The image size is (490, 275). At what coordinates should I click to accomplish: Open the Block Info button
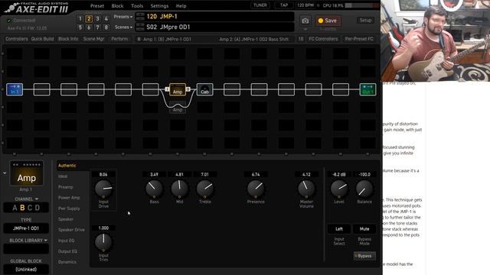(68, 39)
